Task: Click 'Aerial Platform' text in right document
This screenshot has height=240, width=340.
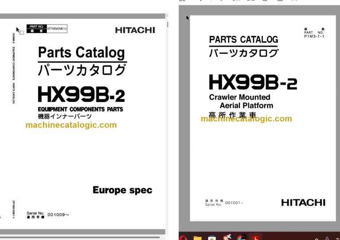Action: point(246,105)
